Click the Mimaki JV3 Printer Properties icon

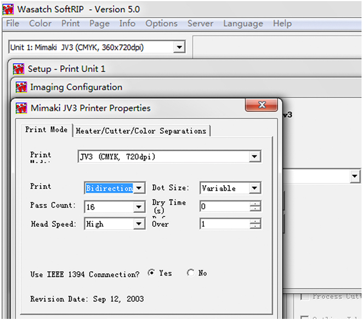(22, 108)
